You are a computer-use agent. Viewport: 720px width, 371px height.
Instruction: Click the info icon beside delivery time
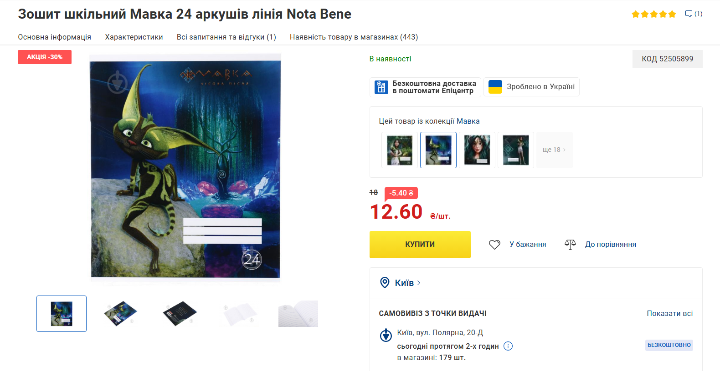[x=508, y=346]
